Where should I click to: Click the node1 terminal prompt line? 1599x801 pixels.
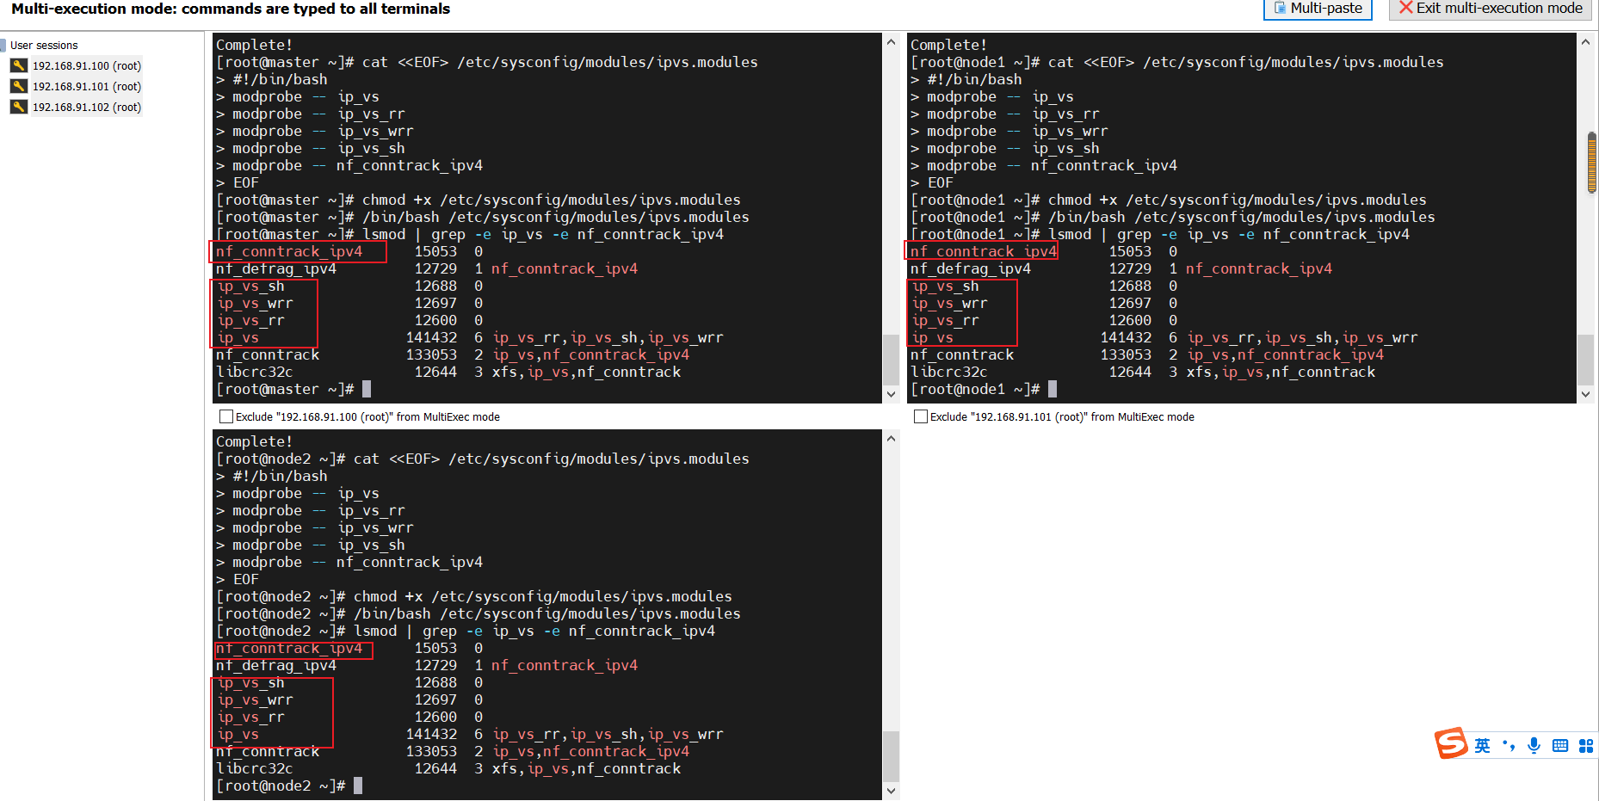click(984, 390)
